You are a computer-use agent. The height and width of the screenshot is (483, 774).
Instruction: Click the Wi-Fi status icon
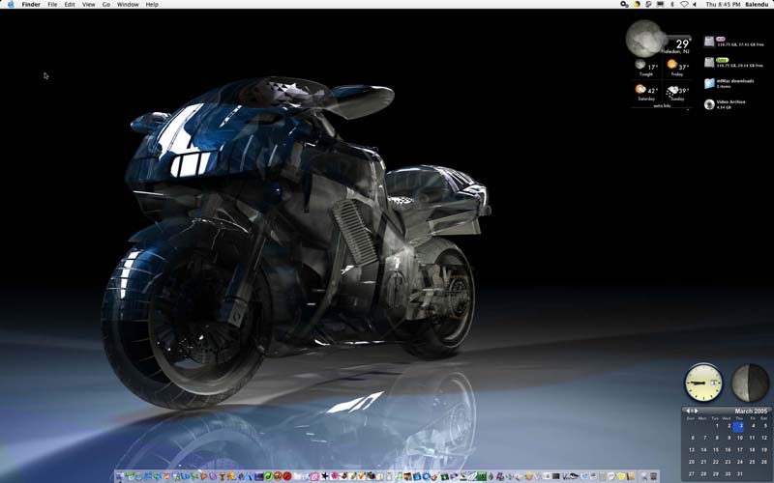pos(684,5)
